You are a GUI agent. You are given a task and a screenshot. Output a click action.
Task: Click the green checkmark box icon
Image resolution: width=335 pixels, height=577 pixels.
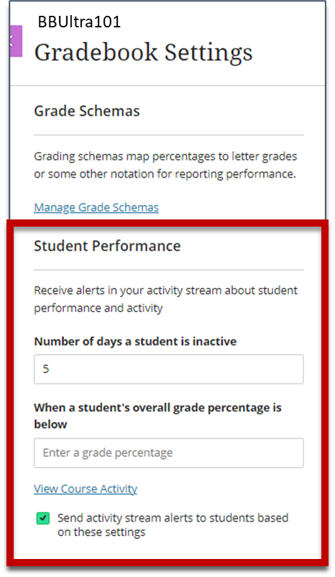click(43, 518)
